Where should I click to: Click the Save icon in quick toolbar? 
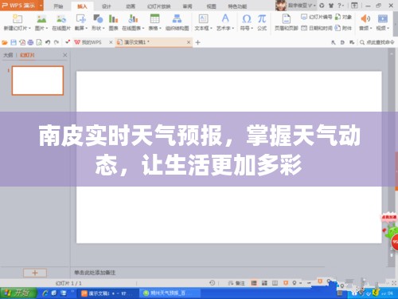(14, 42)
